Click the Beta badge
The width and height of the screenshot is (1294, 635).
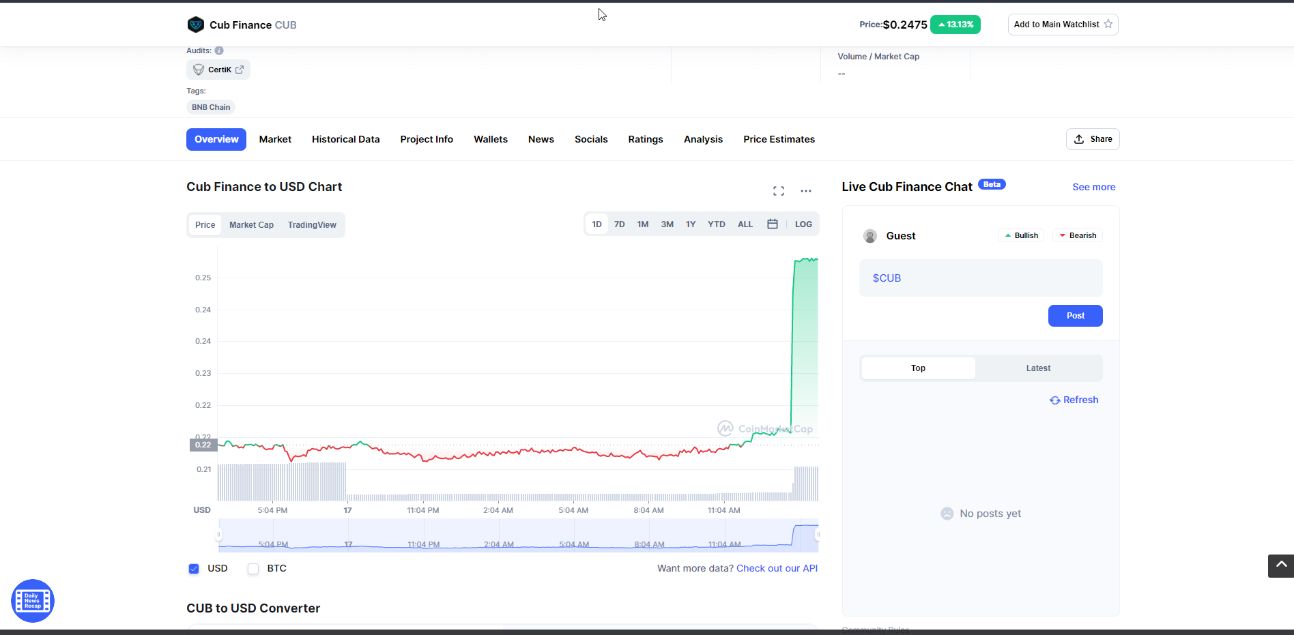(x=992, y=184)
